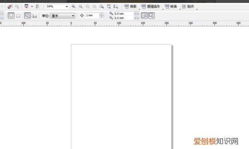Click the nudge offset .1 mm field
Viewport: 249px width, 149px height.
[x=92, y=15]
